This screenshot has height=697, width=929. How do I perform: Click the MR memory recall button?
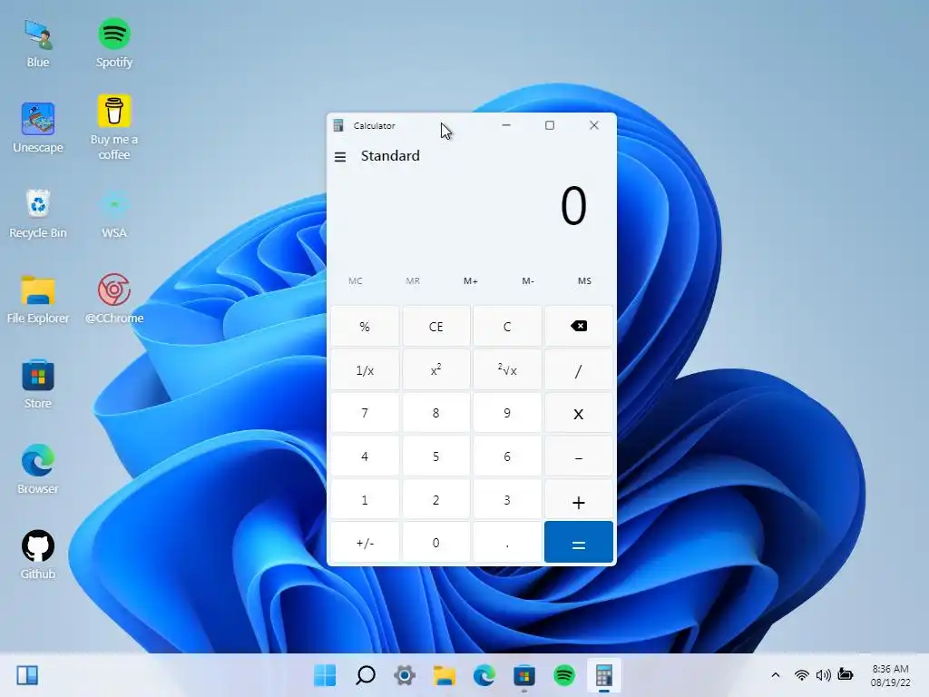(413, 281)
